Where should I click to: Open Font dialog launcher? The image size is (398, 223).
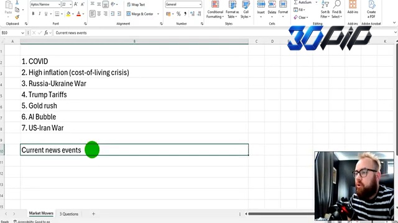pos(85,24)
